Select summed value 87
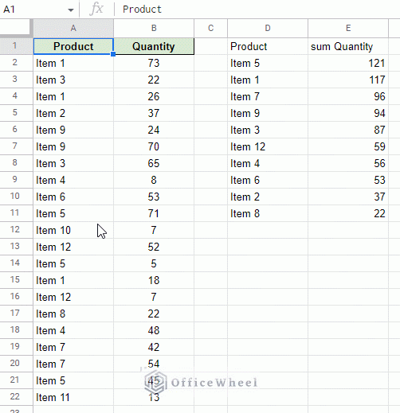The image size is (400, 413). tap(348, 130)
